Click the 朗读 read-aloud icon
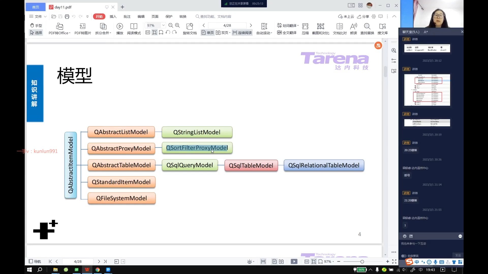The height and width of the screenshot is (274, 488). 354,26
